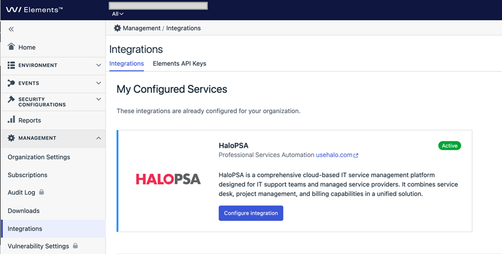Viewport: 502px width, 254px height.
Task: Click the redacted organization name field
Action: tap(158, 6)
